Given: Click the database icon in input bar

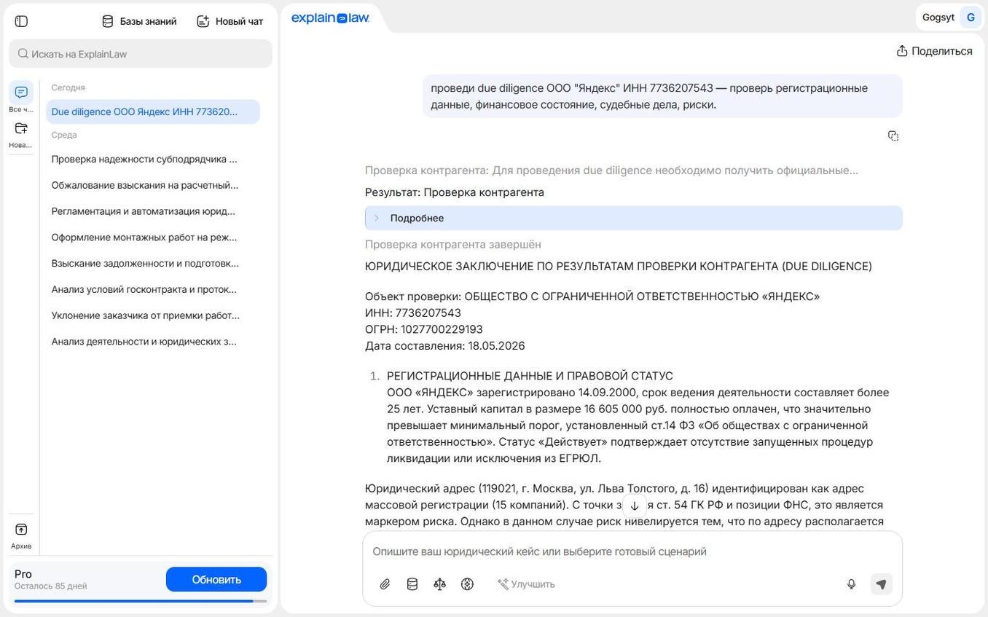Looking at the screenshot, I should pyautogui.click(x=412, y=584).
